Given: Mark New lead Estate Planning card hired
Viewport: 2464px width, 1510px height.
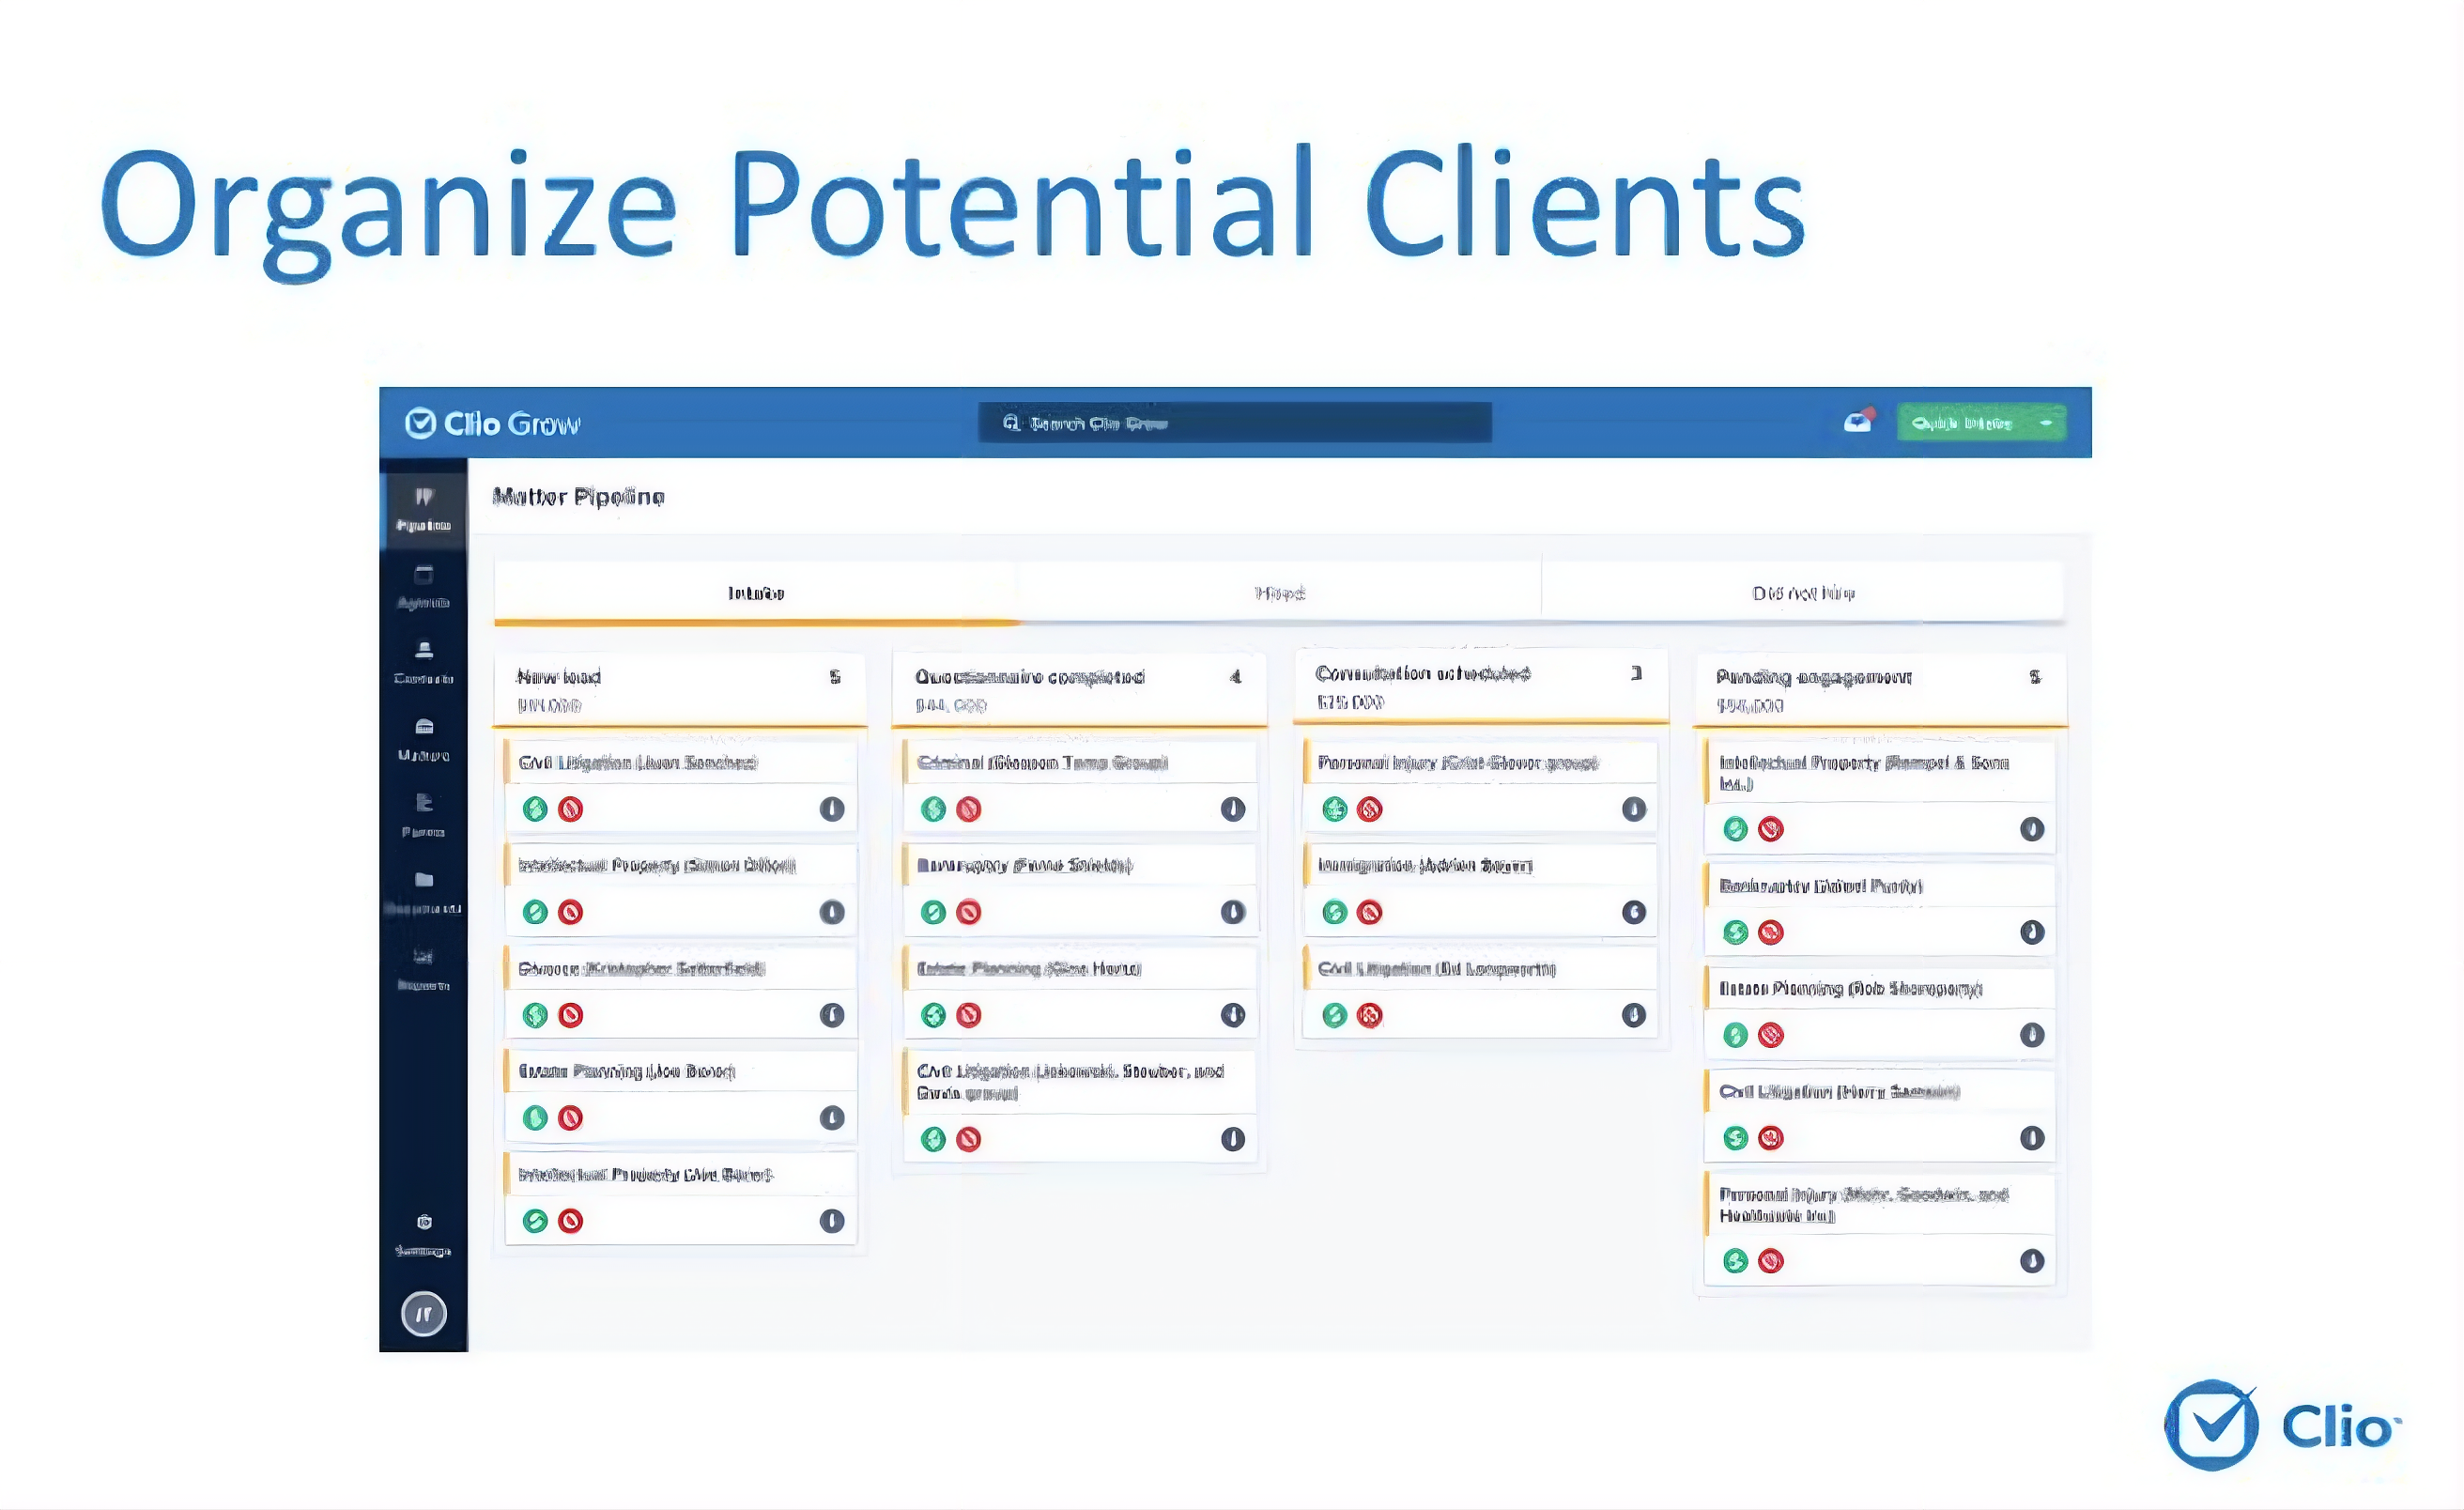Looking at the screenshot, I should pos(535,1118).
